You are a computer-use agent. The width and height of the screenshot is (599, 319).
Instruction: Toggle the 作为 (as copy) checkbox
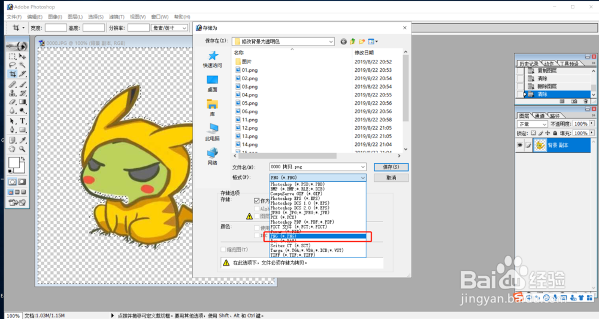(257, 200)
